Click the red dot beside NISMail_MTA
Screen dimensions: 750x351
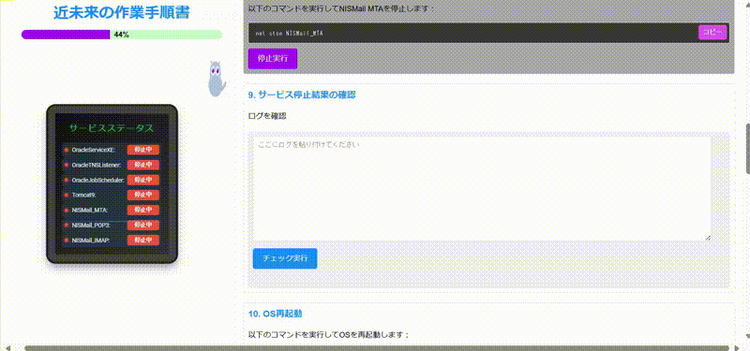coord(67,210)
